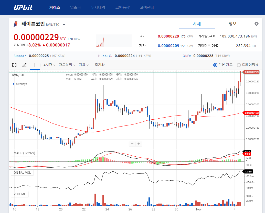Click the 거래대금(24H) value 232.394

coord(243,46)
